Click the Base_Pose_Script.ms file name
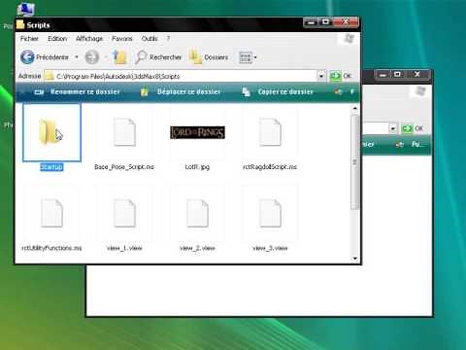466x350 pixels. [x=124, y=167]
